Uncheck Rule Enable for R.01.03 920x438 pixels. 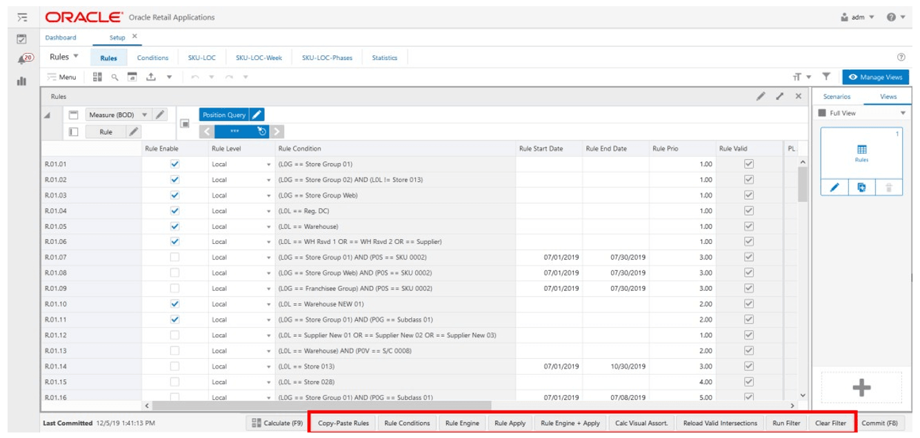[x=174, y=195]
